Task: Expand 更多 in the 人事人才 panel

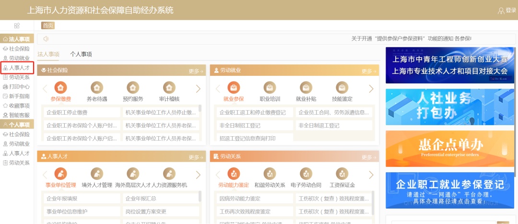Action: pos(196,157)
